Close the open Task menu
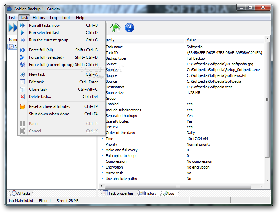This screenshot has height=213, width=280. point(24,18)
